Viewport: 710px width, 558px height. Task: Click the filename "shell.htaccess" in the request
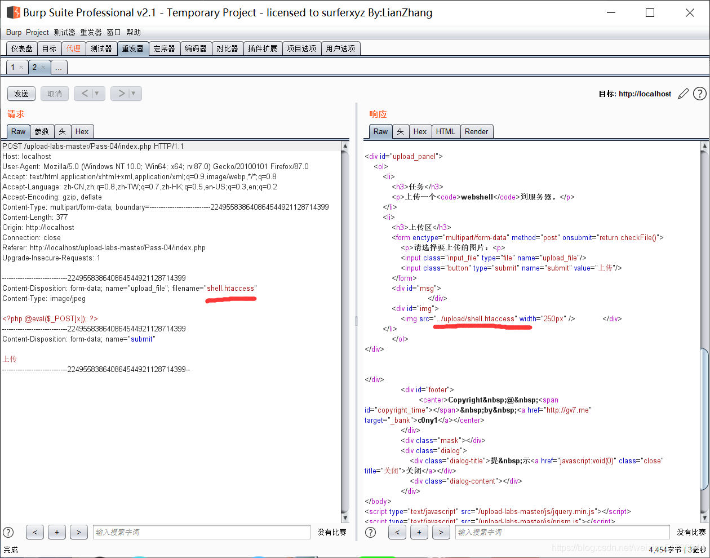pyautogui.click(x=230, y=288)
